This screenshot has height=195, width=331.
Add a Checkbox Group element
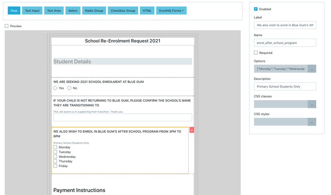123,11
